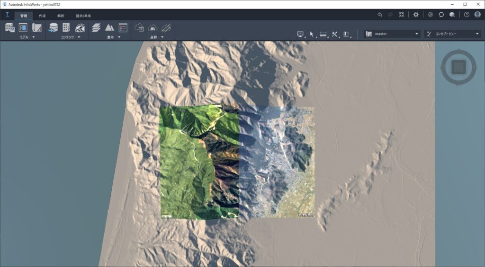Screen dimensions: 485x267
Task: Open the style palette building icon
Action: (66, 28)
